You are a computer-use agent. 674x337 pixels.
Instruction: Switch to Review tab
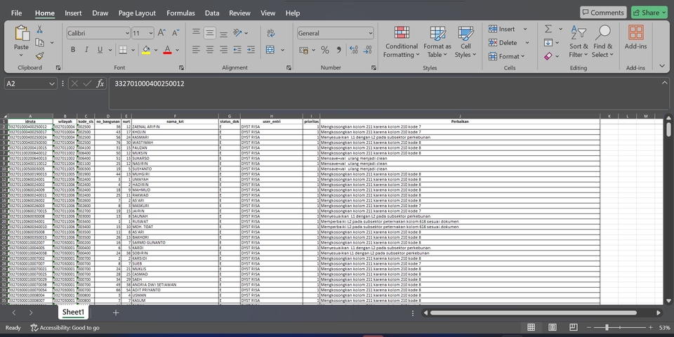239,13
